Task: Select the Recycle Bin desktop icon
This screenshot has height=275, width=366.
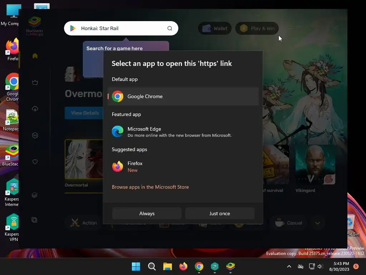Action: click(353, 226)
